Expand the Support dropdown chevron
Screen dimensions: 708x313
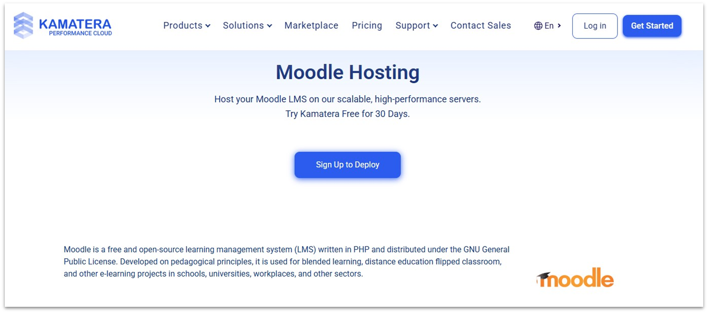[x=435, y=26]
